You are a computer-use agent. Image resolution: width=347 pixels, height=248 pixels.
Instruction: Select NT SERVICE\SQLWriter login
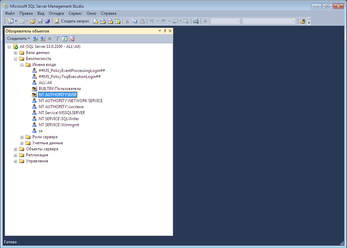(x=59, y=119)
